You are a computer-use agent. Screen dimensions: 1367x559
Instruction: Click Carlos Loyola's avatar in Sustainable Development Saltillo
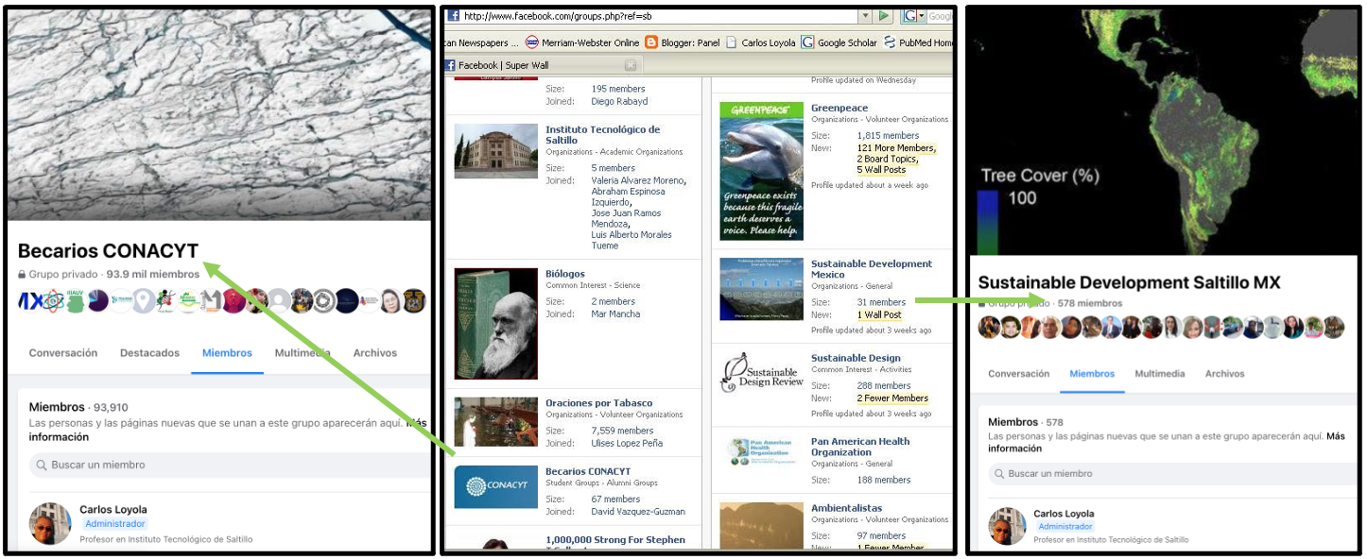[x=1007, y=527]
